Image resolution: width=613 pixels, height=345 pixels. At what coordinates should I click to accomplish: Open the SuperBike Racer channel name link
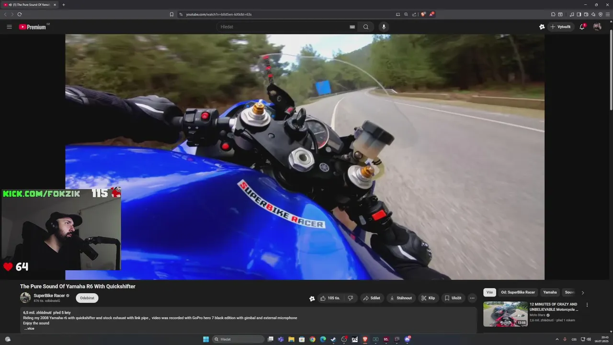(49, 296)
